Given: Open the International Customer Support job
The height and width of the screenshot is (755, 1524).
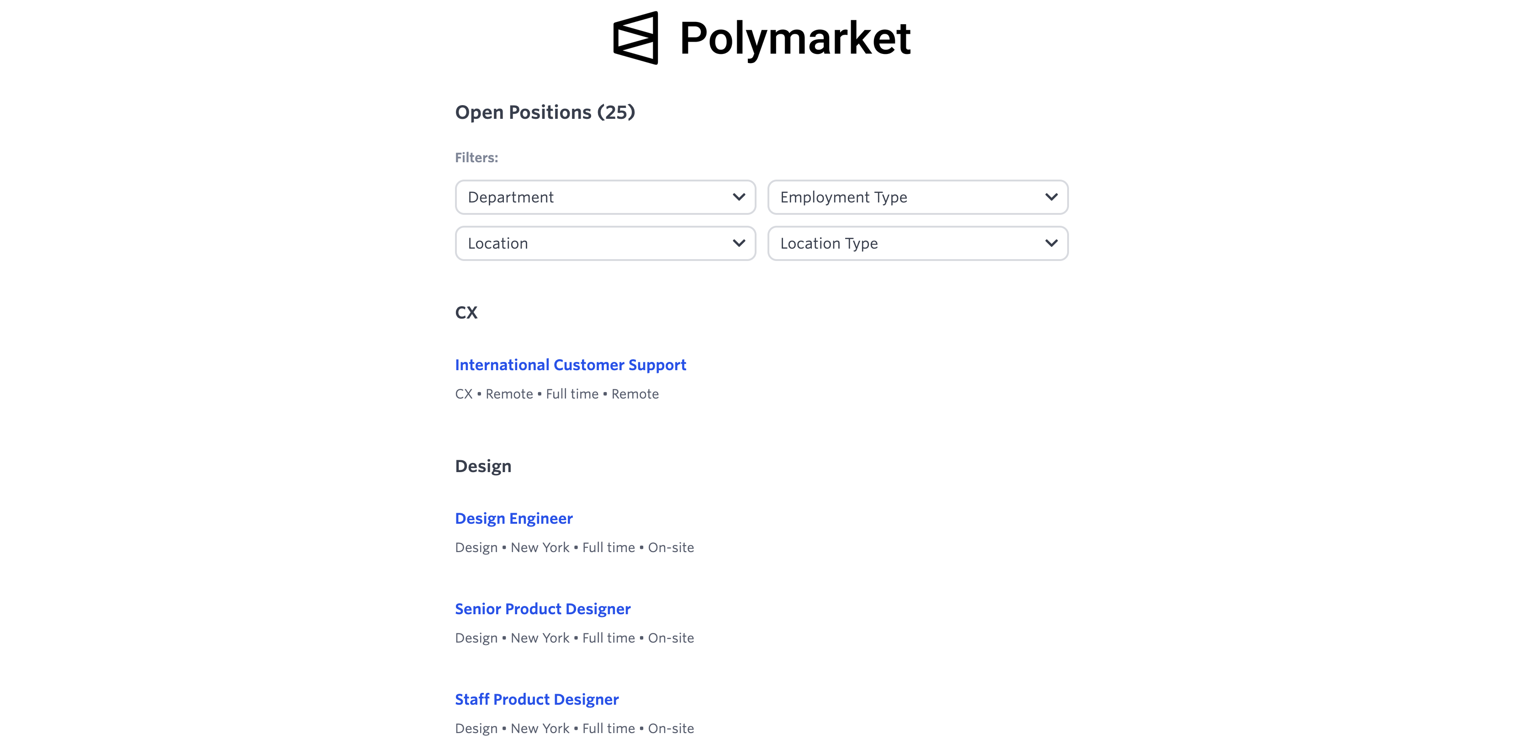Looking at the screenshot, I should click(x=570, y=365).
